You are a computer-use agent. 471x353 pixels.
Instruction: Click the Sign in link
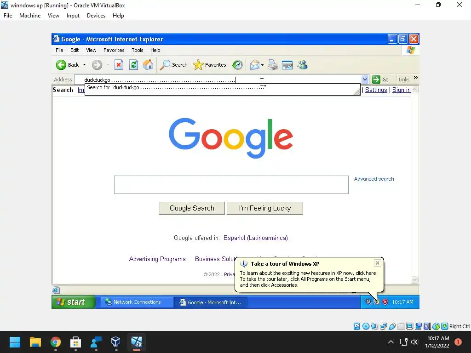click(x=401, y=90)
